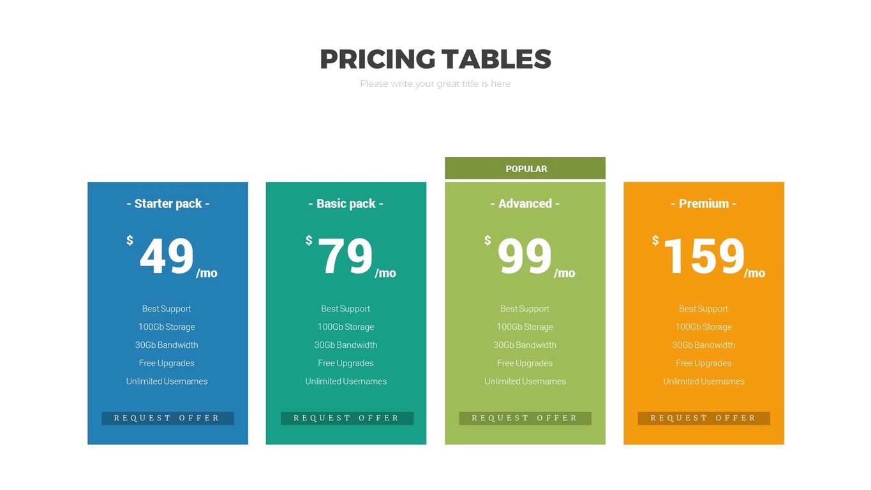Click Best Support in the Starter pack
This screenshot has height=490, width=871.
tap(167, 309)
